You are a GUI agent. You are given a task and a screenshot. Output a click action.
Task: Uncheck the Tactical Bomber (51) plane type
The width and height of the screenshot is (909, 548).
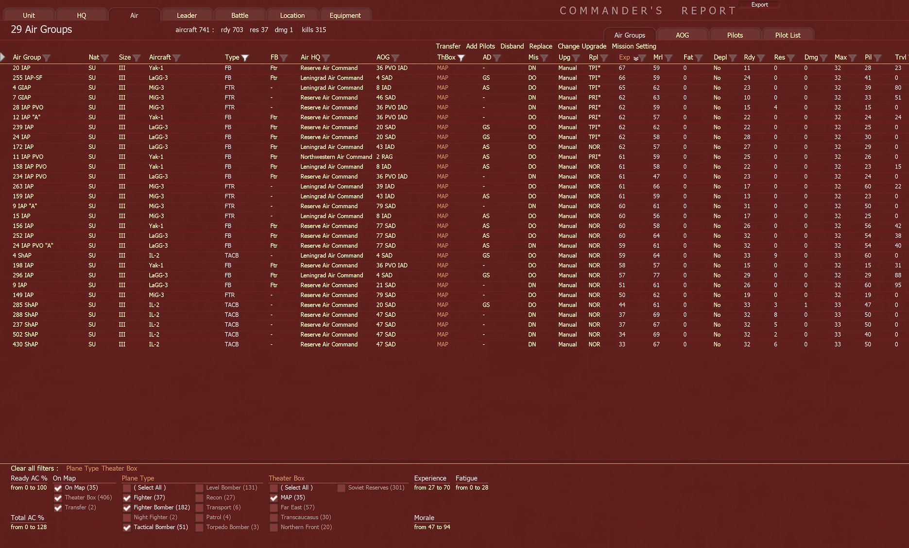click(127, 528)
